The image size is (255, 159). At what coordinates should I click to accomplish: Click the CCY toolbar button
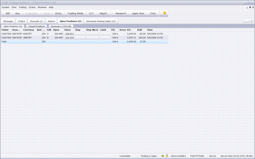click(x=91, y=13)
